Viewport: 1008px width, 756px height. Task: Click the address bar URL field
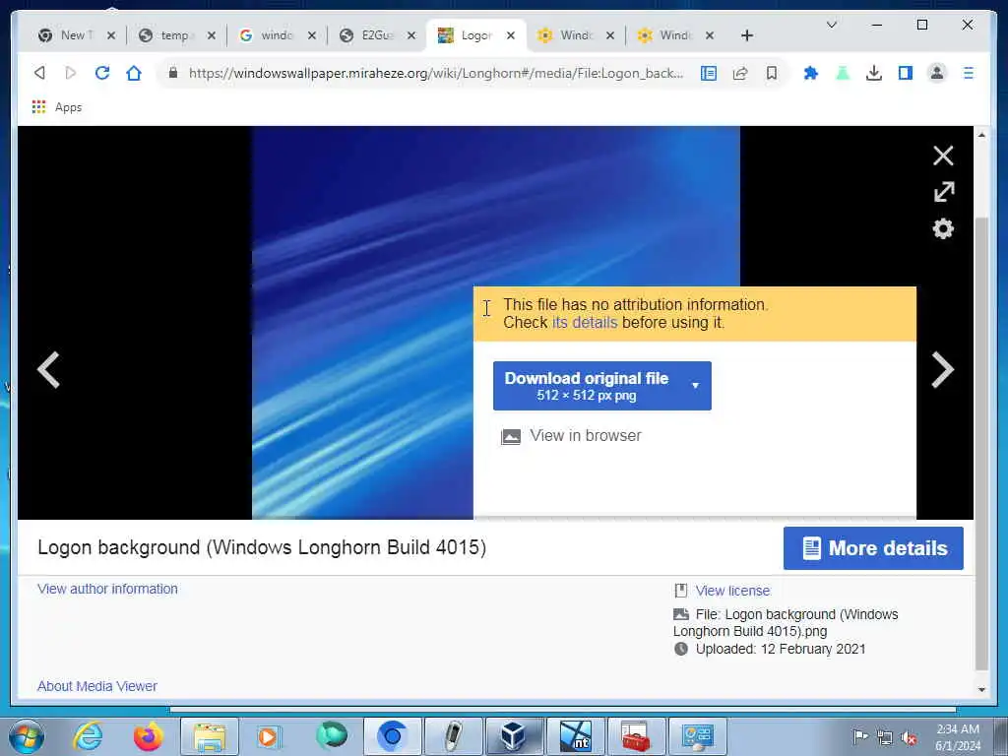(436, 73)
